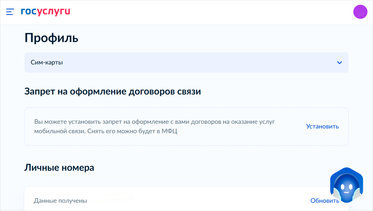Expand the Сим-карты profile section dropdown

[186, 63]
